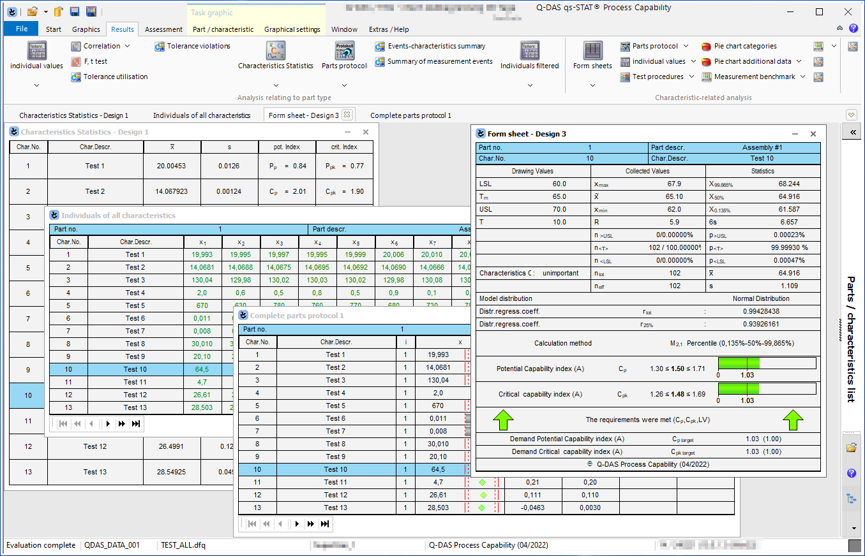865x556 pixels.
Task: Minimize the Form sheet - Design 3 window
Action: click(795, 134)
